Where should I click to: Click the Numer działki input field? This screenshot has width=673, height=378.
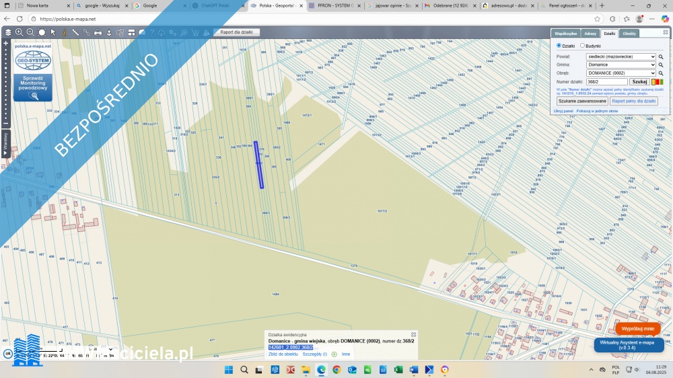coord(606,82)
